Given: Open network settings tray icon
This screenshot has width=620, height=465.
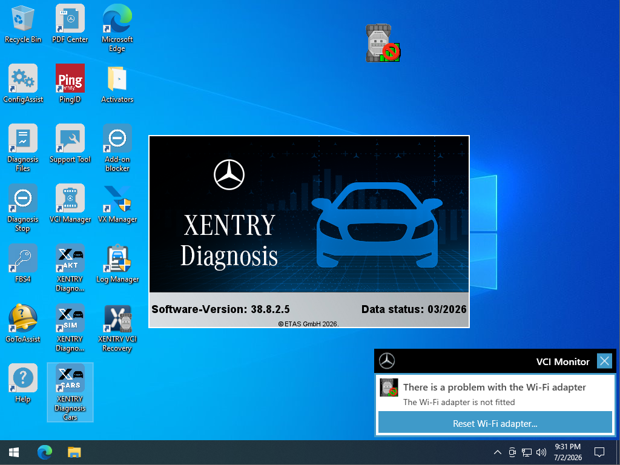Looking at the screenshot, I should tap(526, 452).
